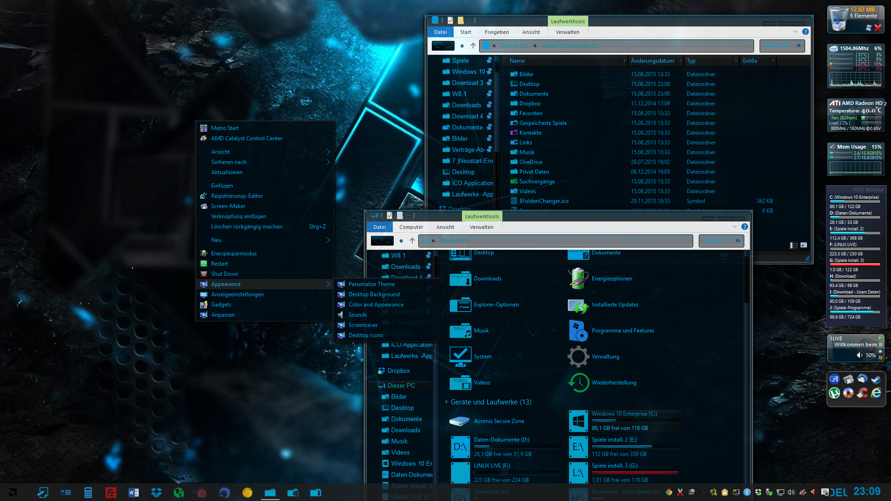Expand the Ansicht context submenu
The width and height of the screenshot is (891, 501).
(328, 152)
